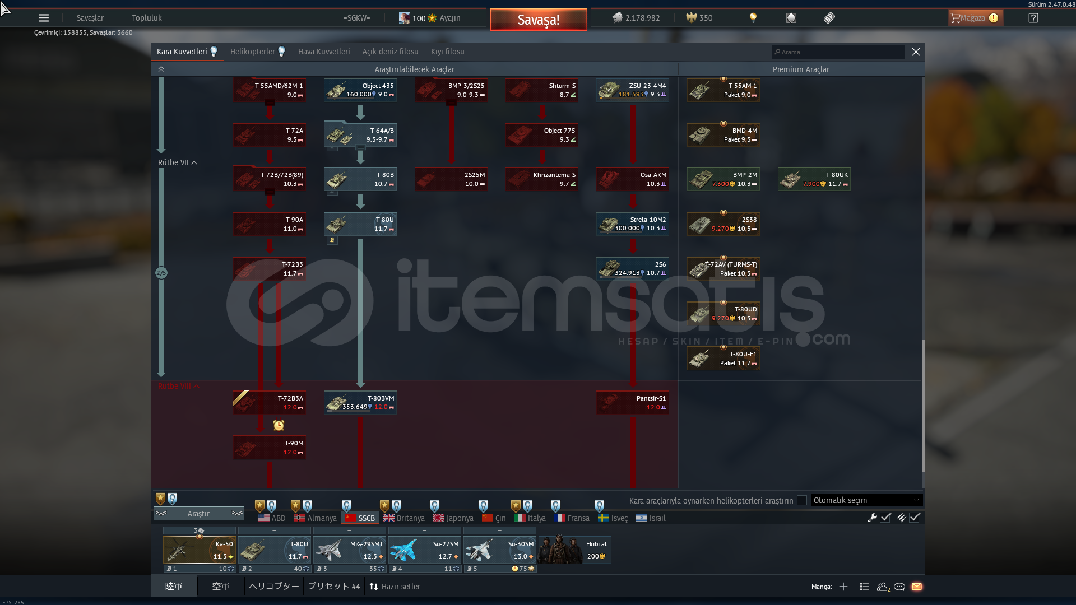The width and height of the screenshot is (1076, 605).
Task: Click the wrench repair icon
Action: coord(872,518)
